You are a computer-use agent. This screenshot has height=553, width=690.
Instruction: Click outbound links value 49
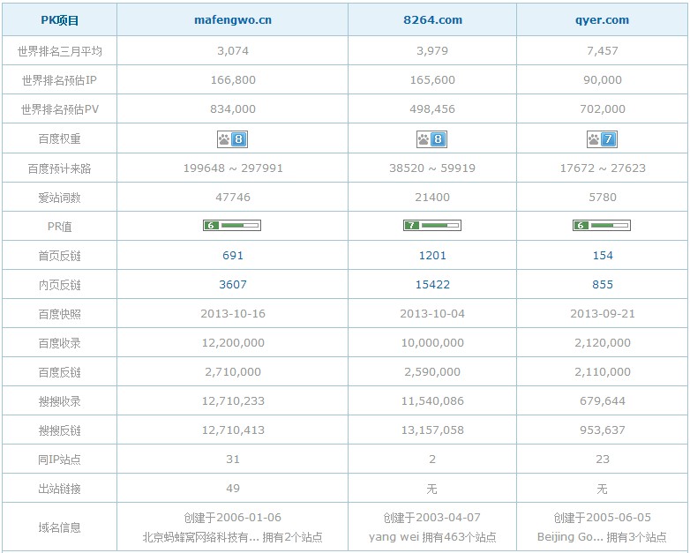click(233, 488)
